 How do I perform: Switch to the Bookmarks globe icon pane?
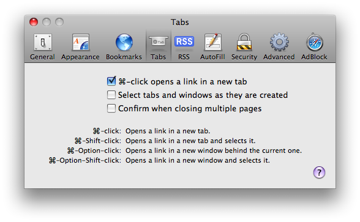124,46
